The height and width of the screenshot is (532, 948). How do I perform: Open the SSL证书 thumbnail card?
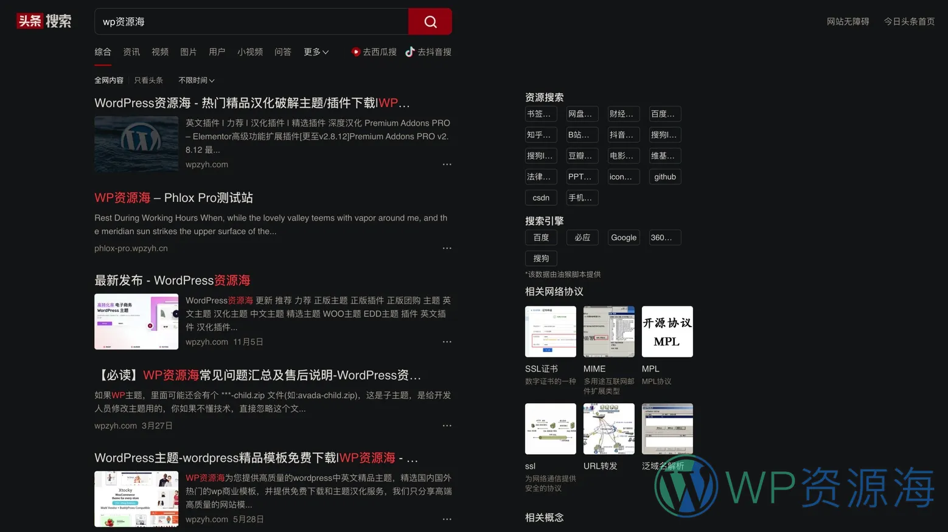[x=551, y=331]
